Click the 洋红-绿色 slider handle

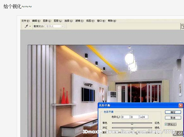132,128
